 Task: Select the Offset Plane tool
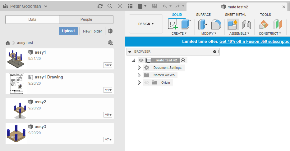point(264,24)
